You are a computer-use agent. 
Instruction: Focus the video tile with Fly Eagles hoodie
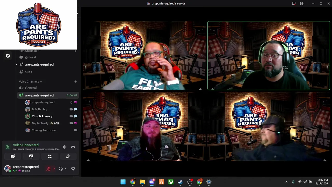[x=144, y=56]
